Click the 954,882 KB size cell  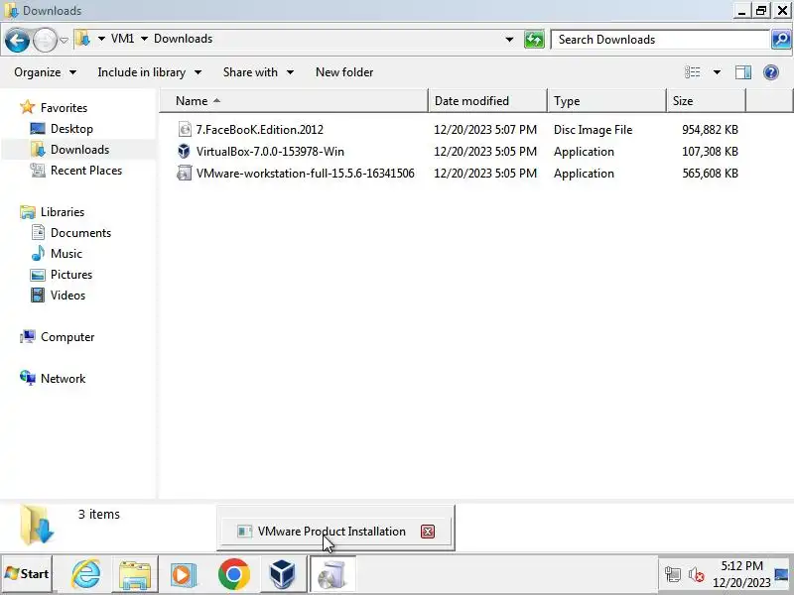[x=710, y=130]
